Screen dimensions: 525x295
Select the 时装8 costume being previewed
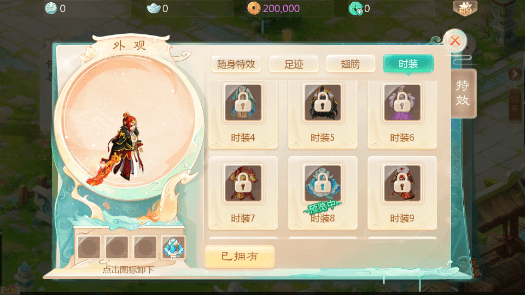(323, 184)
